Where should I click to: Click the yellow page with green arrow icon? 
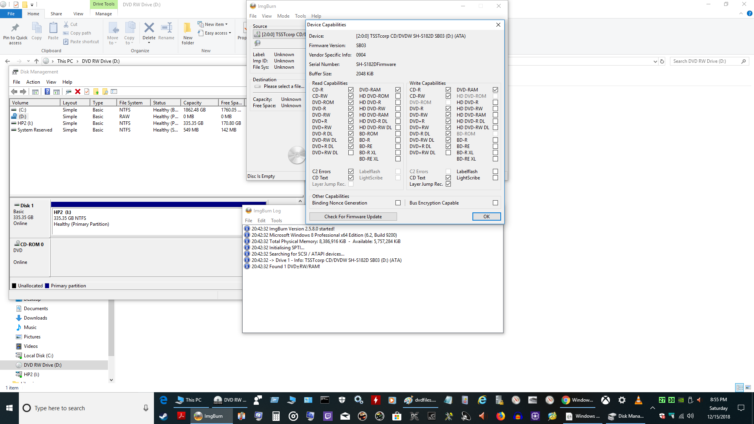[96, 91]
